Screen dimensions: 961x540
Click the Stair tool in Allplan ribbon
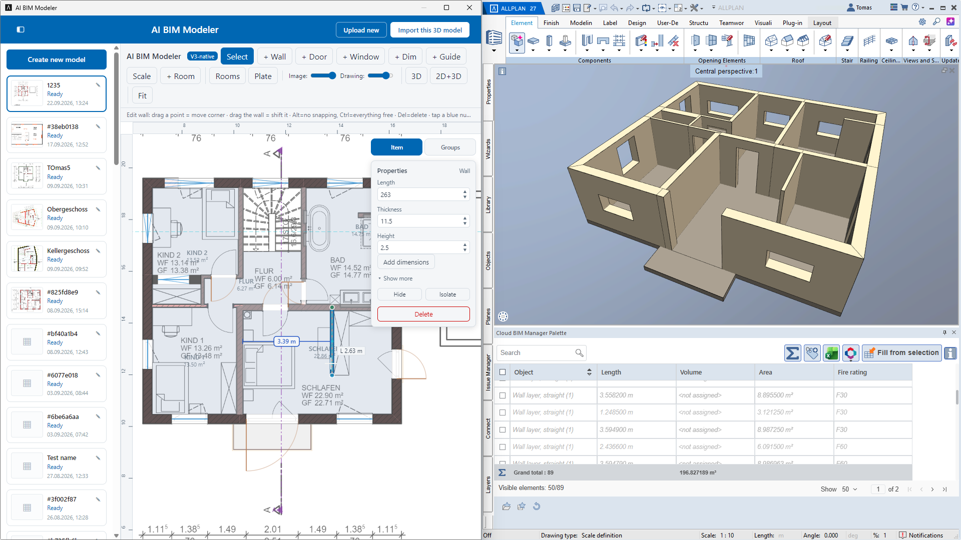[x=847, y=41]
